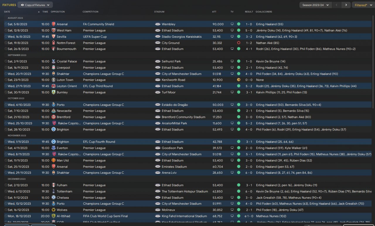Image resolution: width=375 pixels, height=226 pixels.
Task: Open the Season 2023/24 dropdown
Action: pyautogui.click(x=316, y=5)
